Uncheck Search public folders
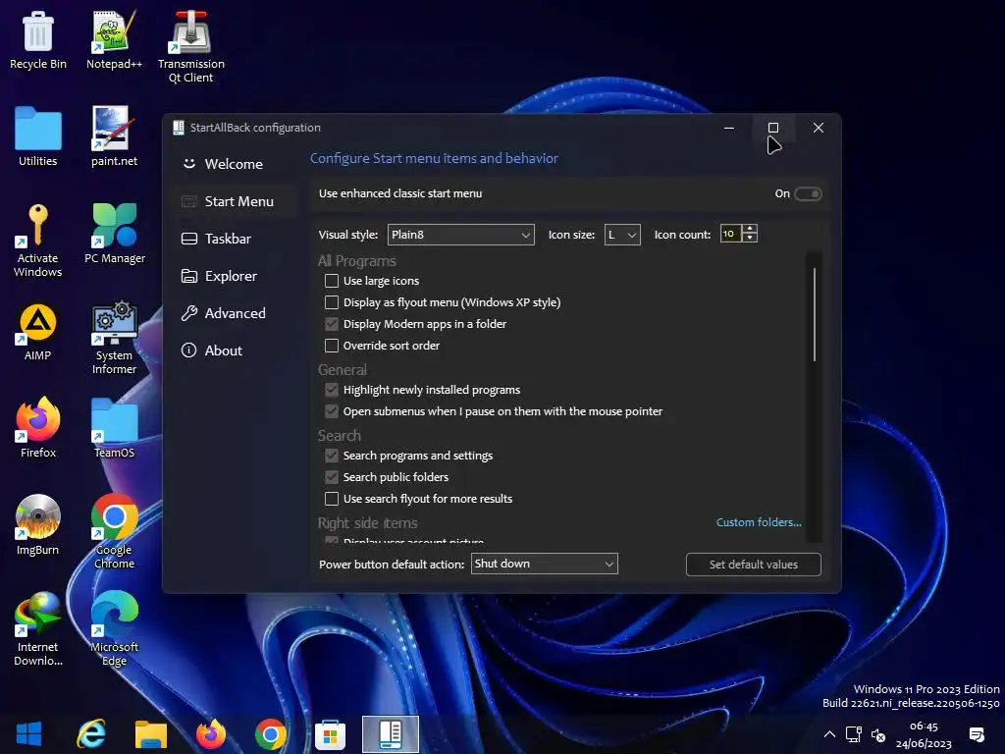This screenshot has height=754, width=1005. tap(332, 477)
